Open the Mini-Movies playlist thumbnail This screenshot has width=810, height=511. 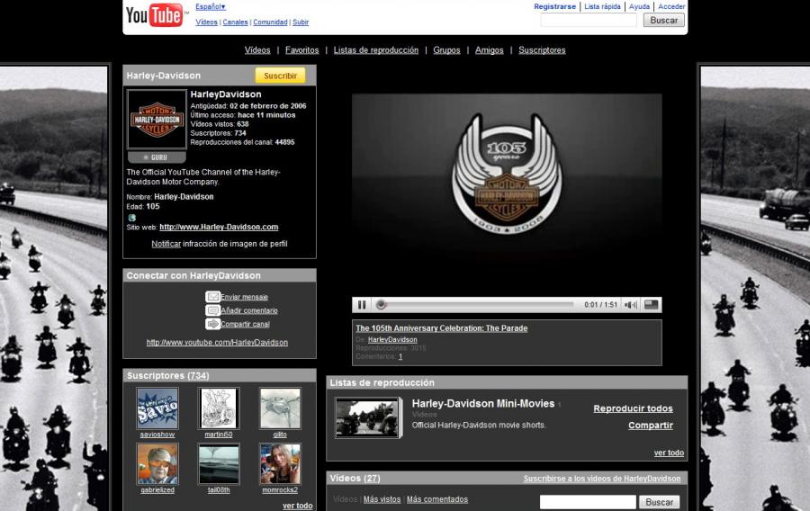(367, 417)
